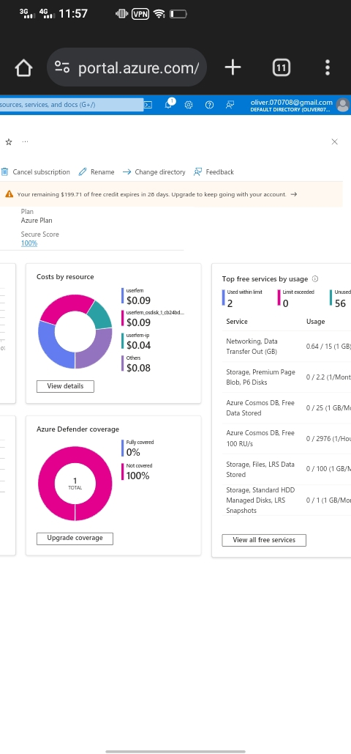Click the Azure Plan value text
Viewport: 351px width, 754px height.
37,221
